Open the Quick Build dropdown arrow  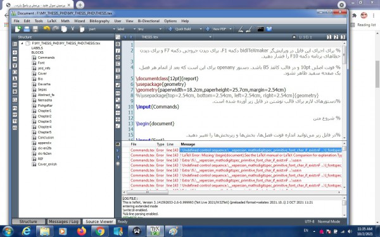[x=201, y=29]
